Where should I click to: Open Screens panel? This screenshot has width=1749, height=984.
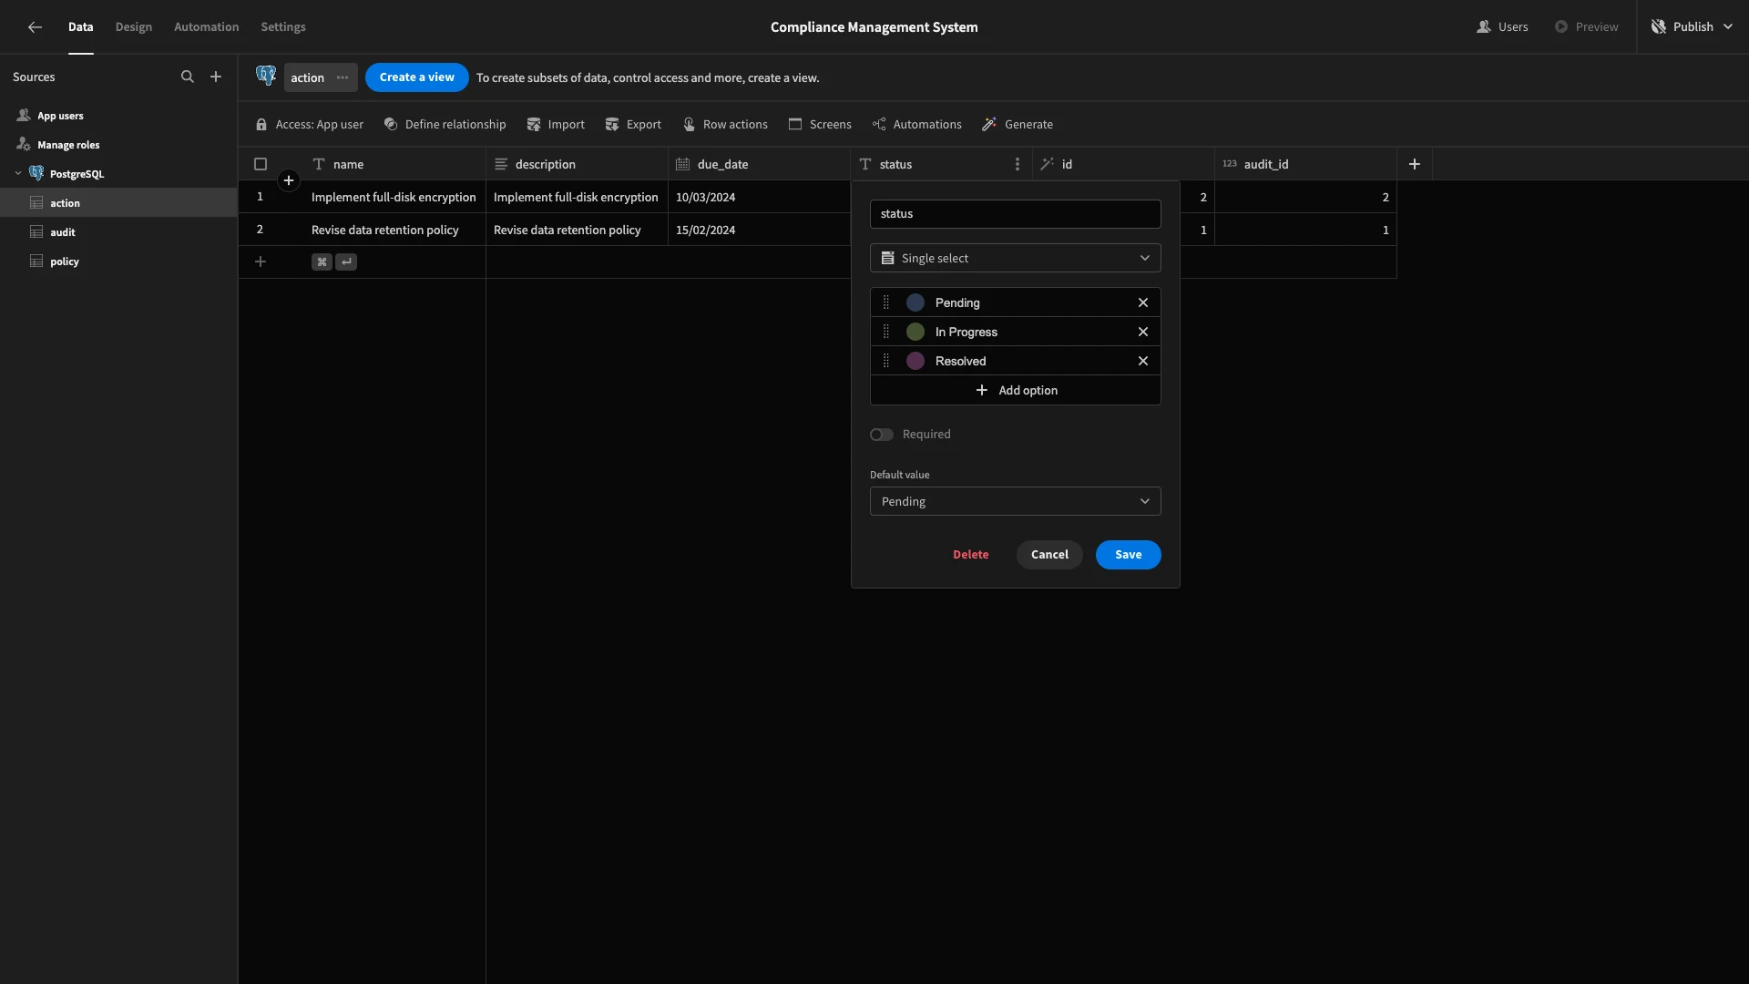click(820, 125)
